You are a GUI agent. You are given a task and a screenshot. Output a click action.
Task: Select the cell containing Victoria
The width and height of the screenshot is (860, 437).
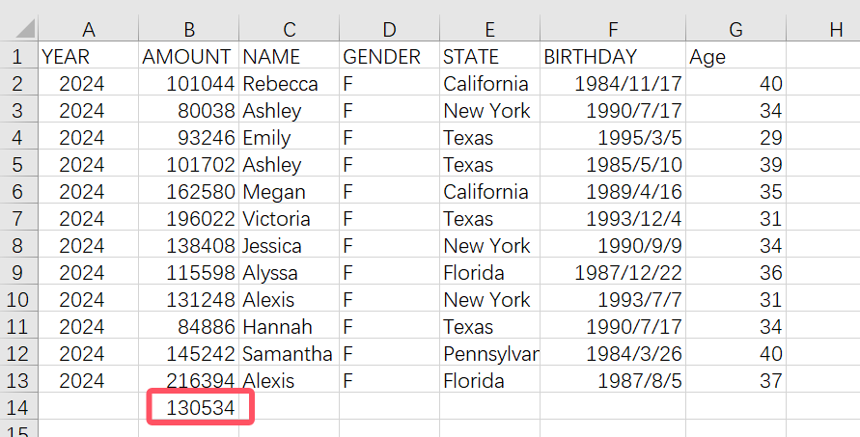pos(288,219)
